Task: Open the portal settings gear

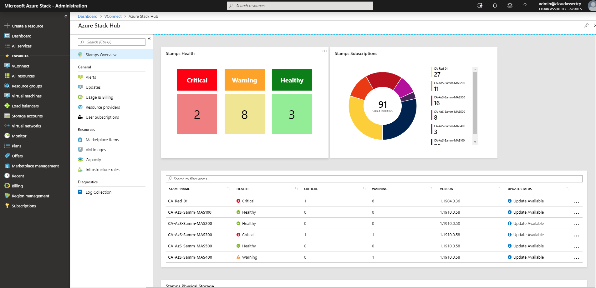Action: coord(510,5)
